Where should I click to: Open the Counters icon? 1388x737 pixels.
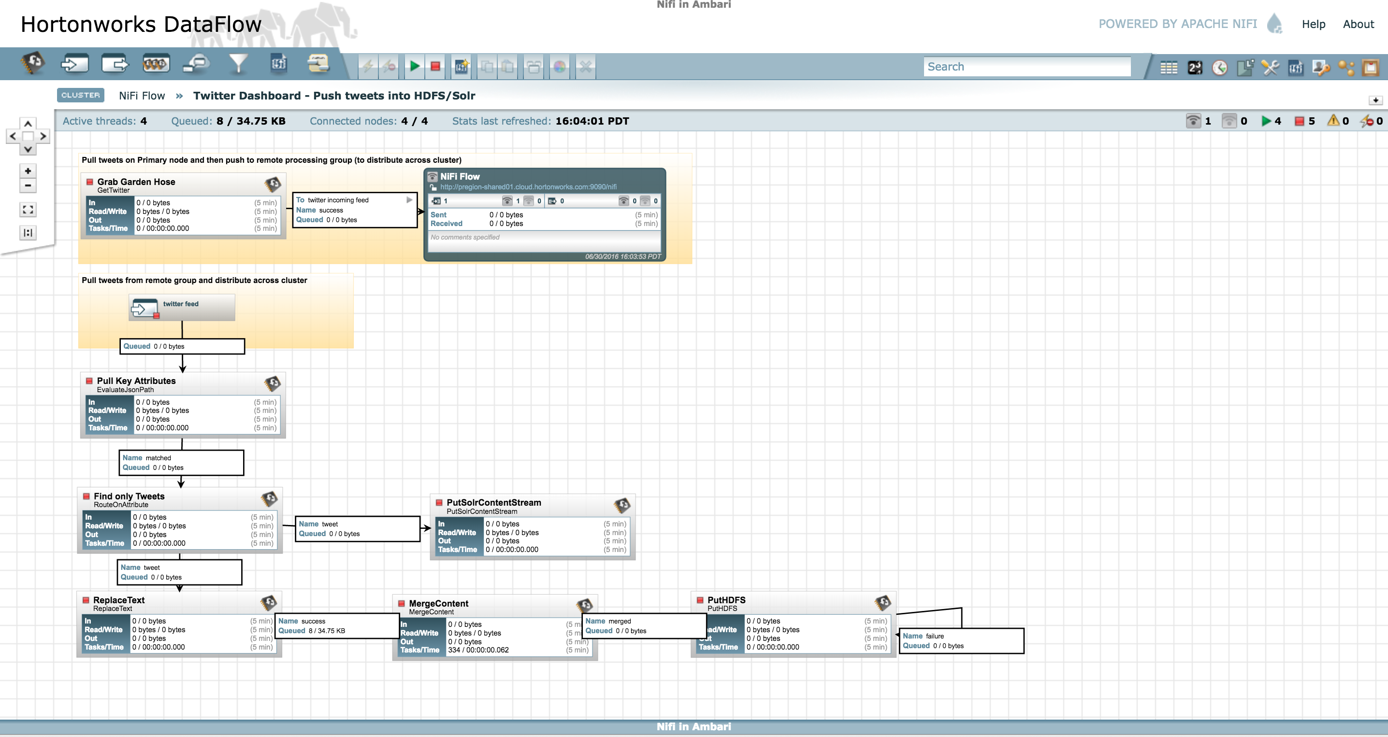pyautogui.click(x=1194, y=67)
